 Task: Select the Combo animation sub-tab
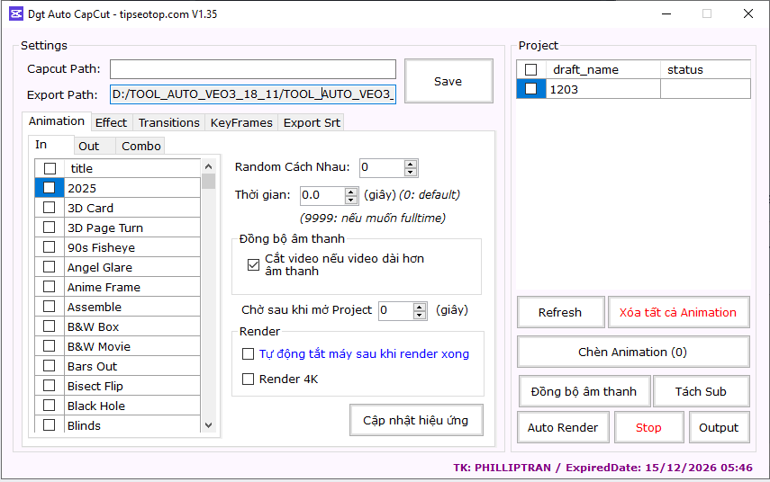(140, 146)
